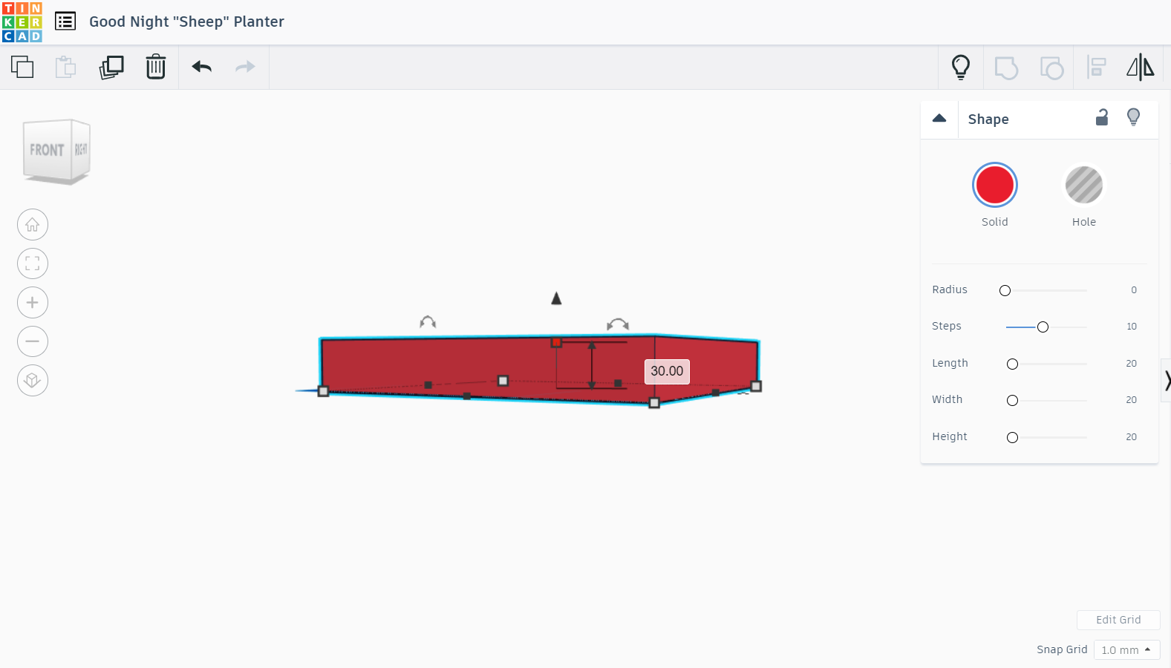The image size is (1171, 668).
Task: Zoom out with the minus button
Action: (33, 341)
